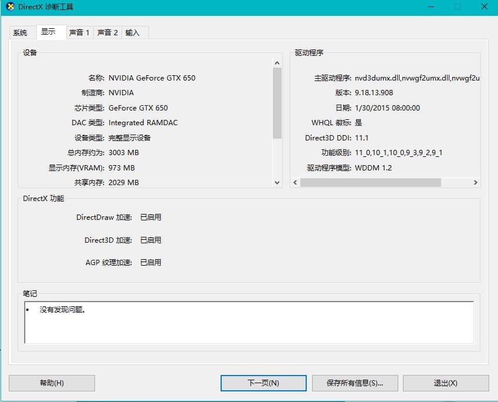498x402 pixels.
Task: Click the 下一页(N) button
Action: (x=263, y=383)
